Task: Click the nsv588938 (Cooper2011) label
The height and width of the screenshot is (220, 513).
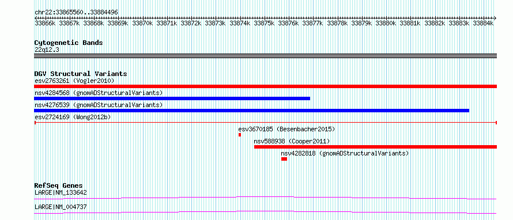Action: tap(292, 141)
